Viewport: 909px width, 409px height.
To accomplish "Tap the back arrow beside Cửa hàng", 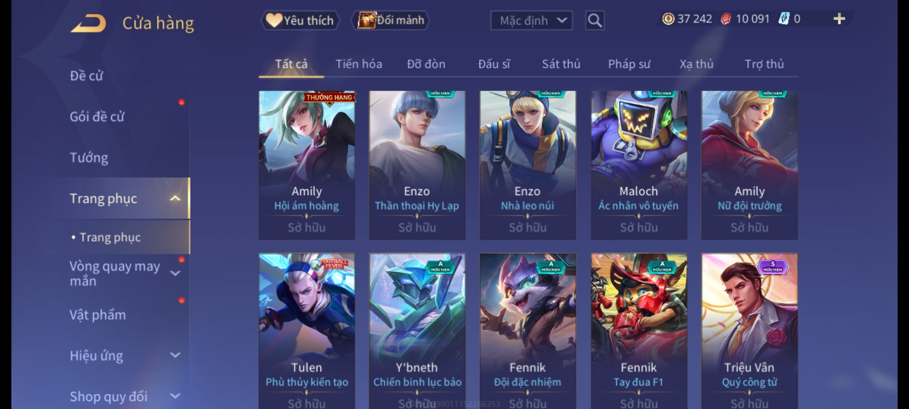I will tap(88, 23).
